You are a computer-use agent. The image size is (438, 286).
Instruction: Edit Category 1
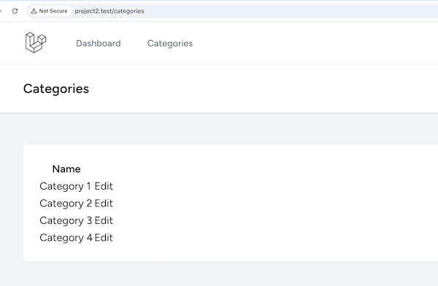[104, 186]
